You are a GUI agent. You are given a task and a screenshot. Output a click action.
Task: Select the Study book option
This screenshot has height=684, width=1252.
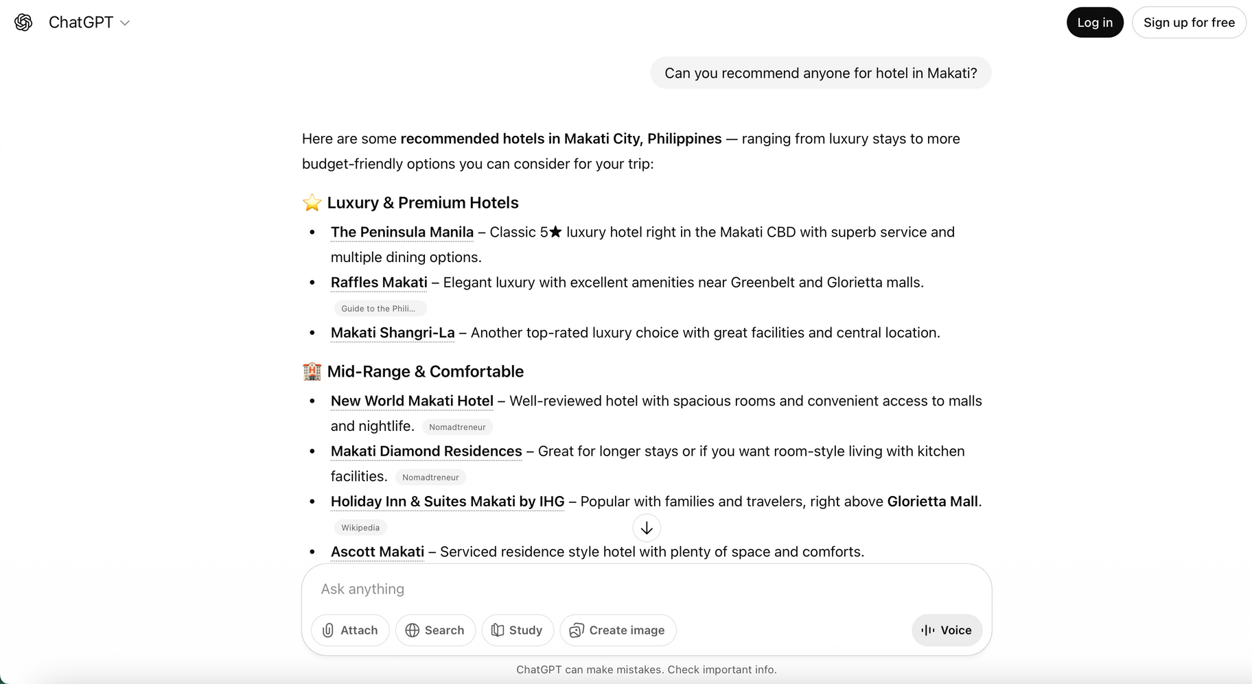click(518, 630)
